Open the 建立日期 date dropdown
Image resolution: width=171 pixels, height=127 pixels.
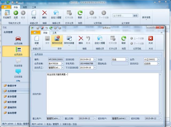click(x=95, y=118)
